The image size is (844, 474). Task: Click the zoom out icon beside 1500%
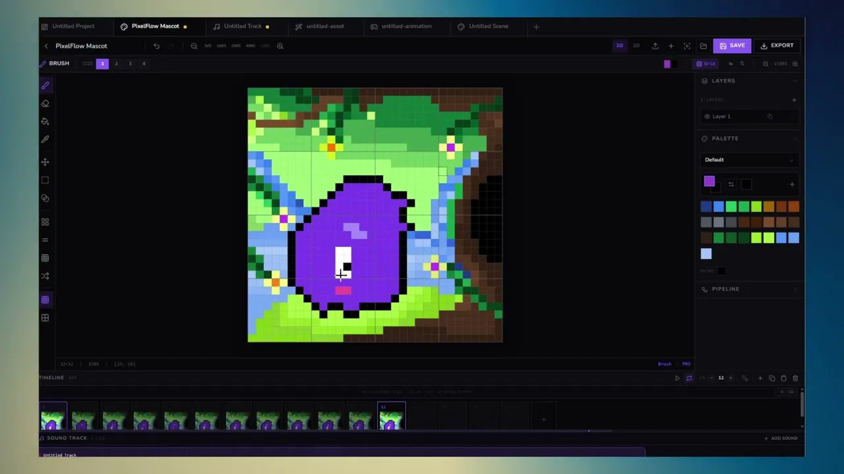765,64
